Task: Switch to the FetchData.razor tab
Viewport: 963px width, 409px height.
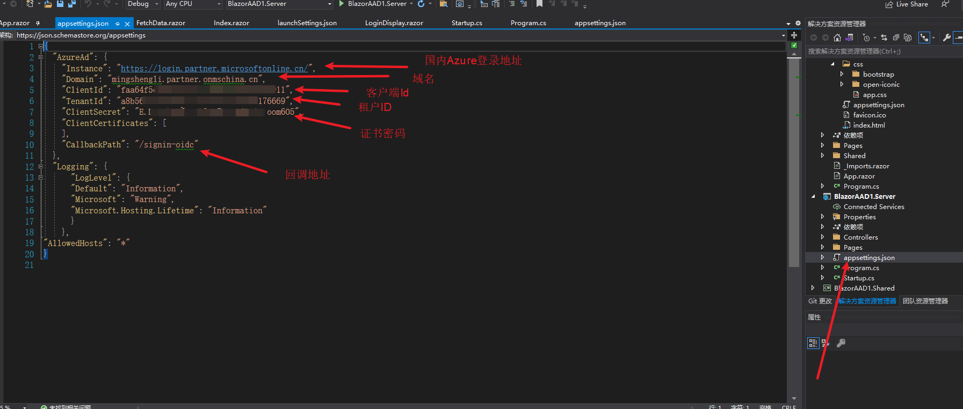Action: point(161,23)
